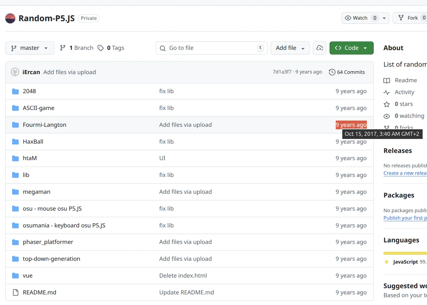Click the vue folder icon

click(x=15, y=276)
